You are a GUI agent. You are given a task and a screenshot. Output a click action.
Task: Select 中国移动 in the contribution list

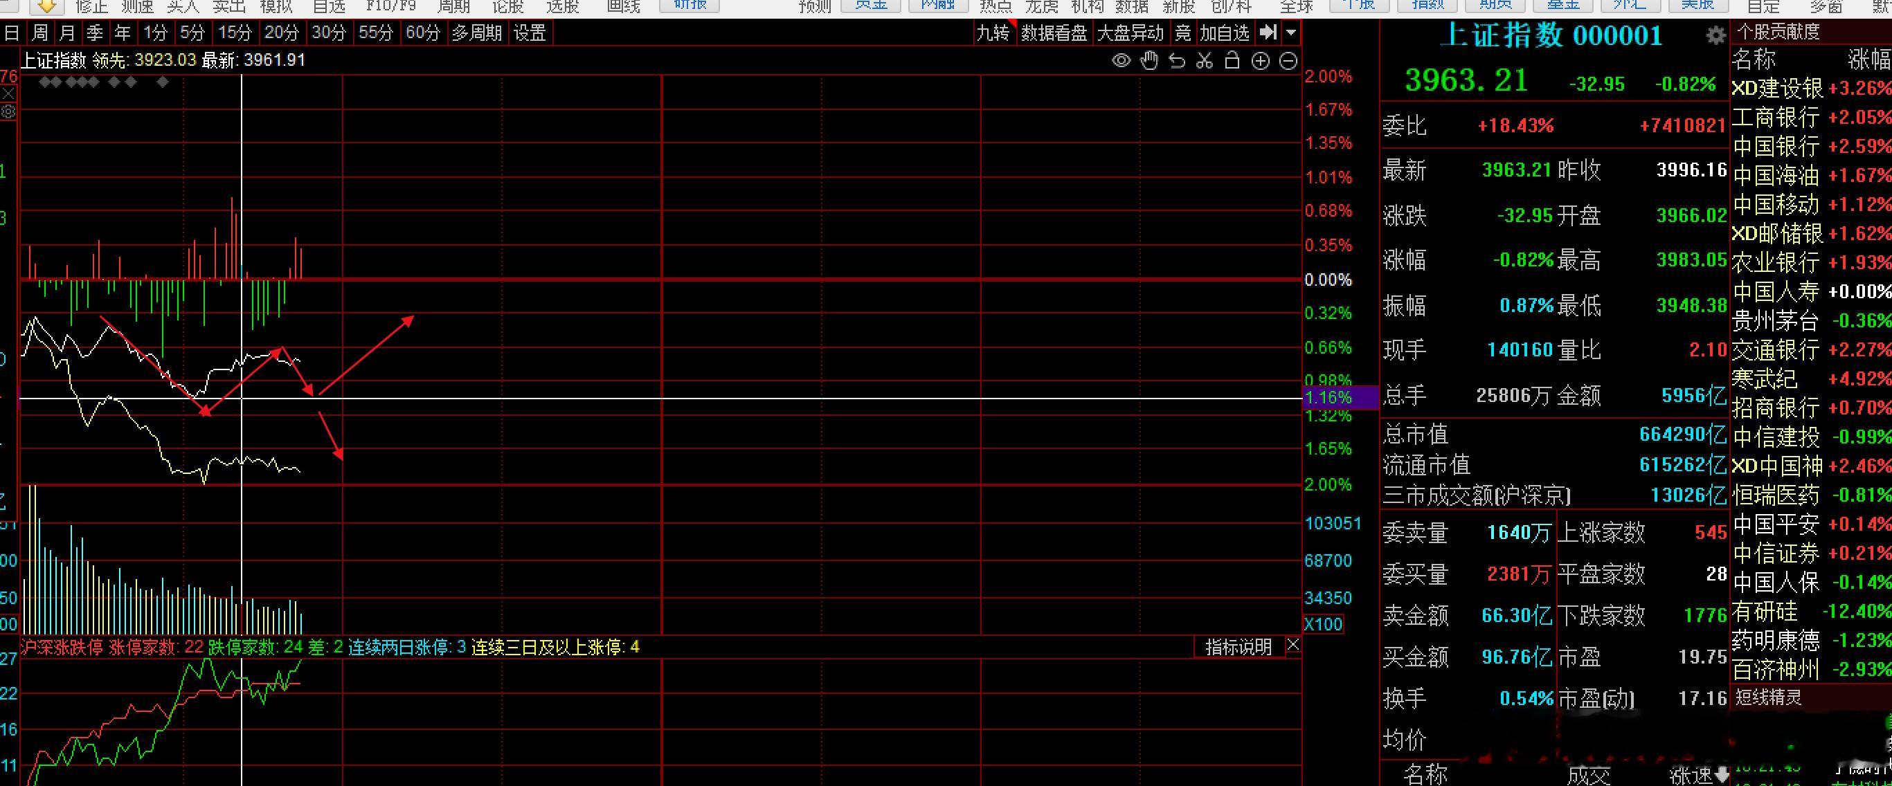point(1811,204)
